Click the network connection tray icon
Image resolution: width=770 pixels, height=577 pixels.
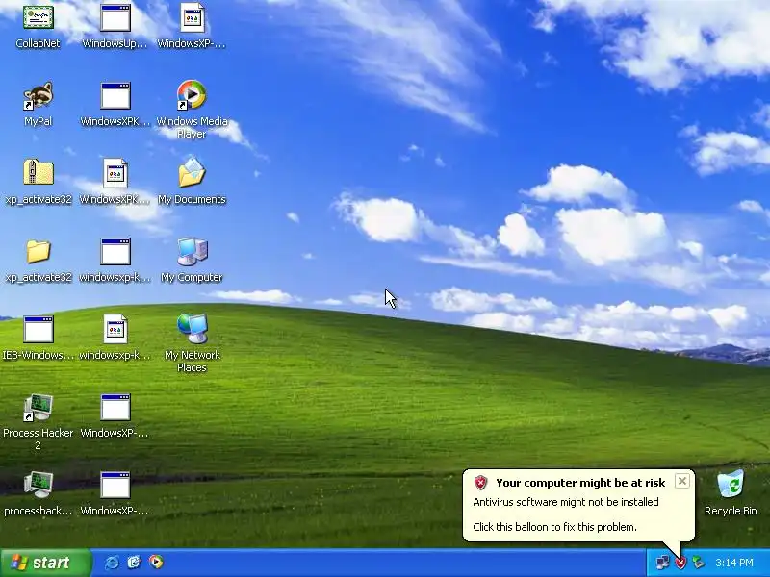(663, 563)
